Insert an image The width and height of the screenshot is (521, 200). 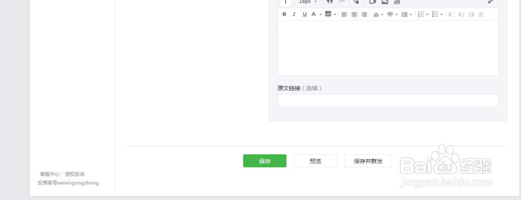[385, 2]
